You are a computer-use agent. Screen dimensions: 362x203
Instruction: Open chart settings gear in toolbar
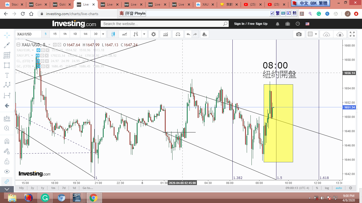[153, 34]
